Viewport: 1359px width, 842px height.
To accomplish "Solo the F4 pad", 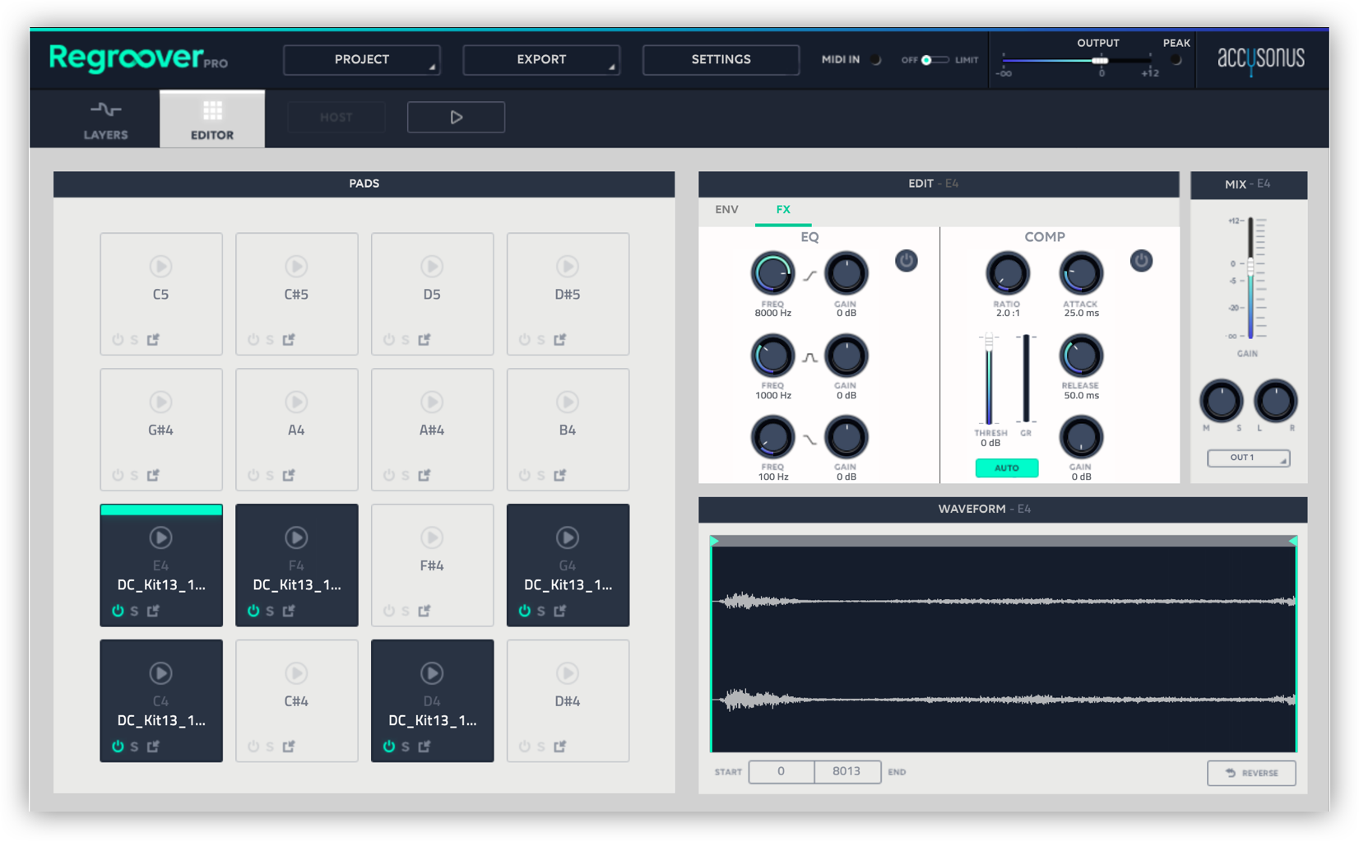I will coord(270,612).
